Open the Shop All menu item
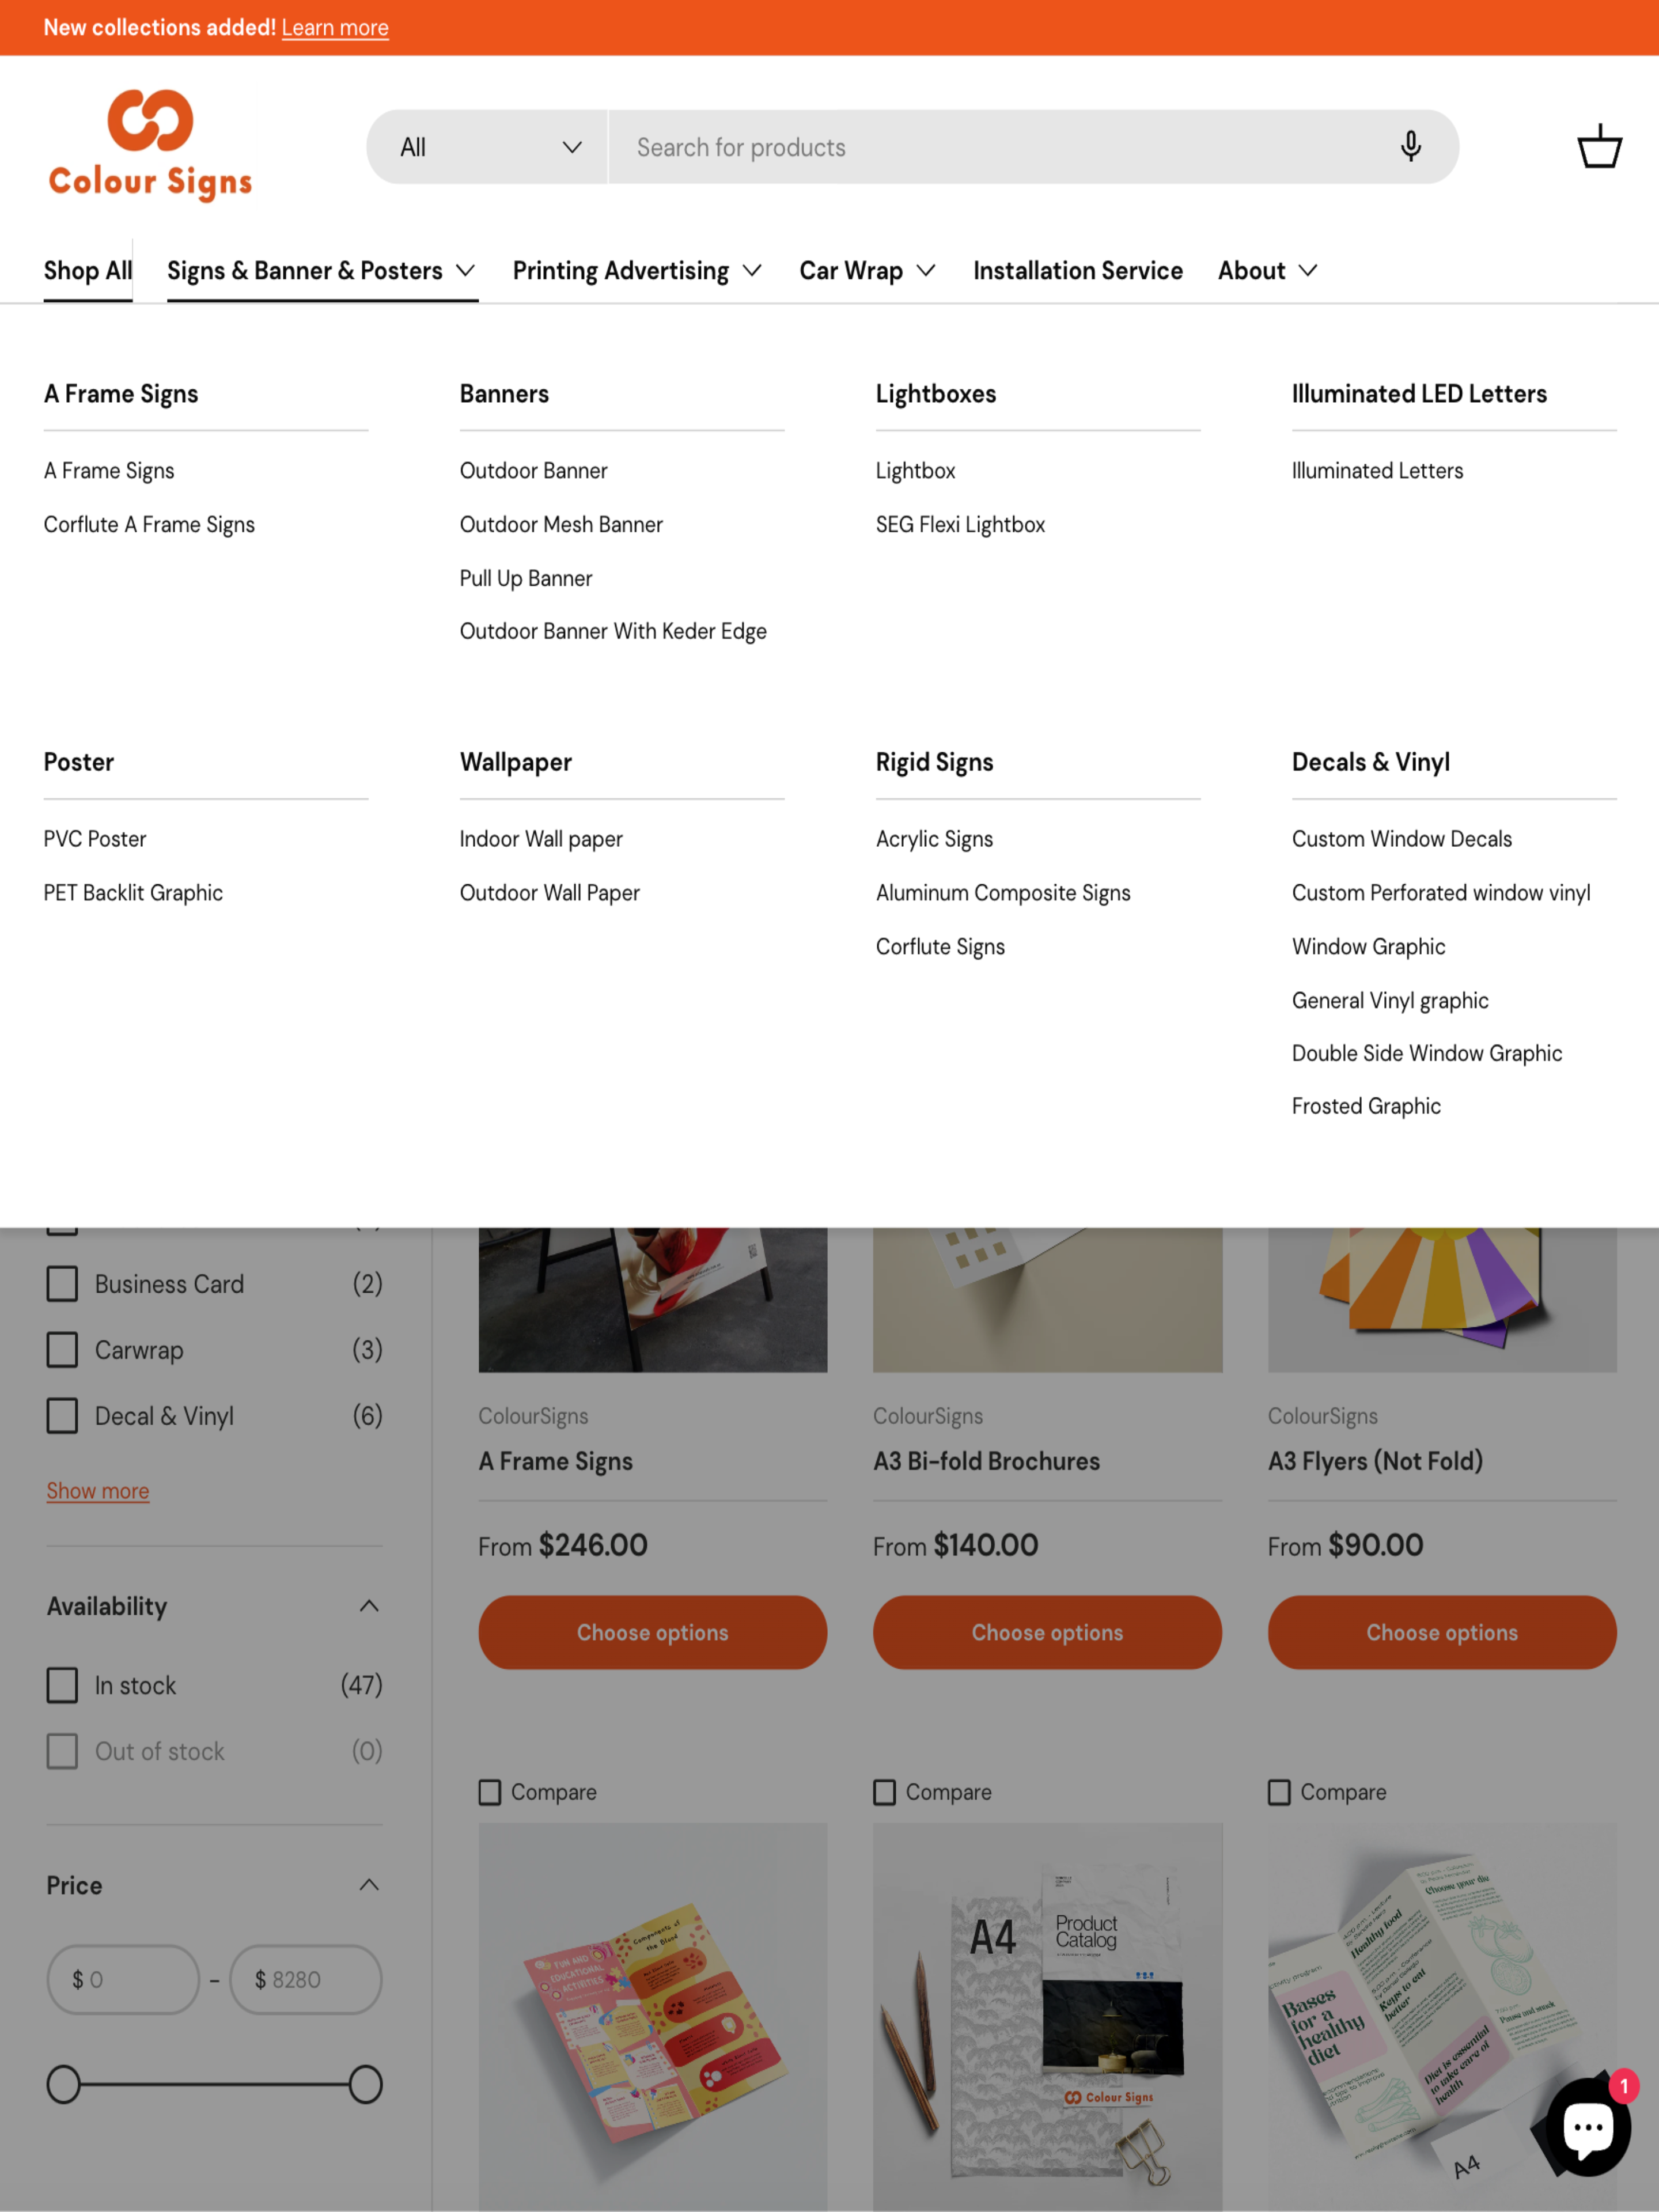This screenshot has width=1659, height=2212. [88, 271]
